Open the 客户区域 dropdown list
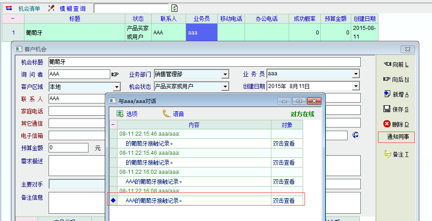Viewport: 432px width, 221px height. tap(117, 86)
